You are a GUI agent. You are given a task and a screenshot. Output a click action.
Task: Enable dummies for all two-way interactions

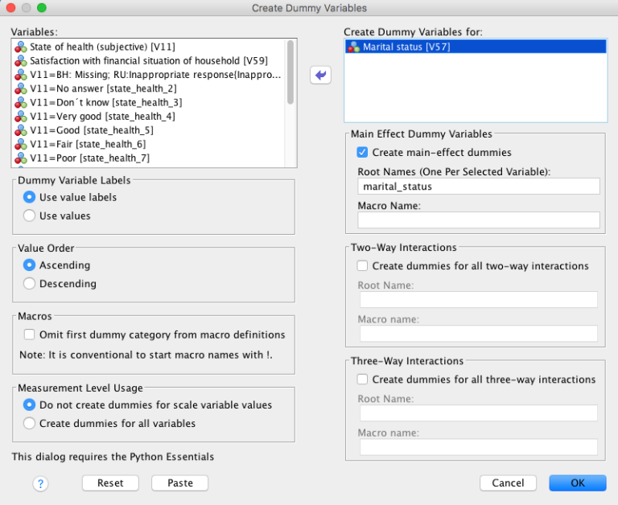363,265
